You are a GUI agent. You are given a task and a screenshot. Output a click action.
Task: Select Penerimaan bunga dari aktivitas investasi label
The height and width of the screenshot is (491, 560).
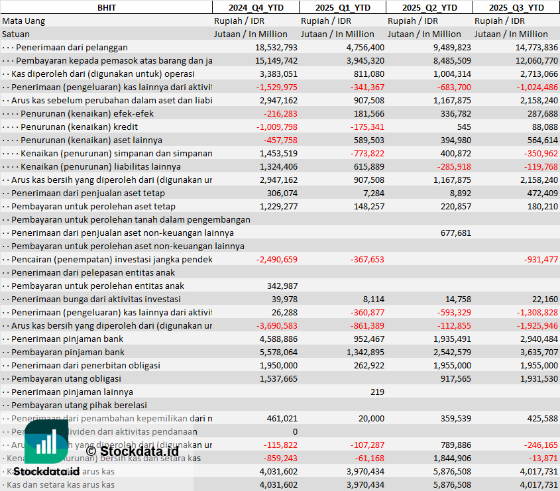click(x=96, y=299)
